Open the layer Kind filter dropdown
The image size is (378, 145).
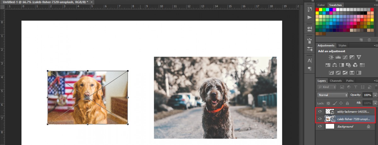pyautogui.click(x=327, y=87)
